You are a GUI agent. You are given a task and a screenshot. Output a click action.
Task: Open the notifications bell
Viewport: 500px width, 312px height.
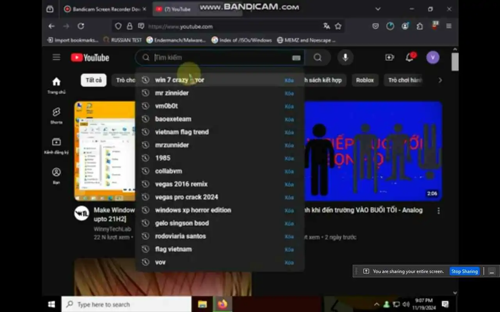pyautogui.click(x=410, y=57)
